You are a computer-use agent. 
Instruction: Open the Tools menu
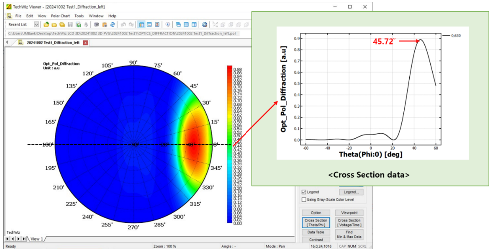click(x=79, y=16)
